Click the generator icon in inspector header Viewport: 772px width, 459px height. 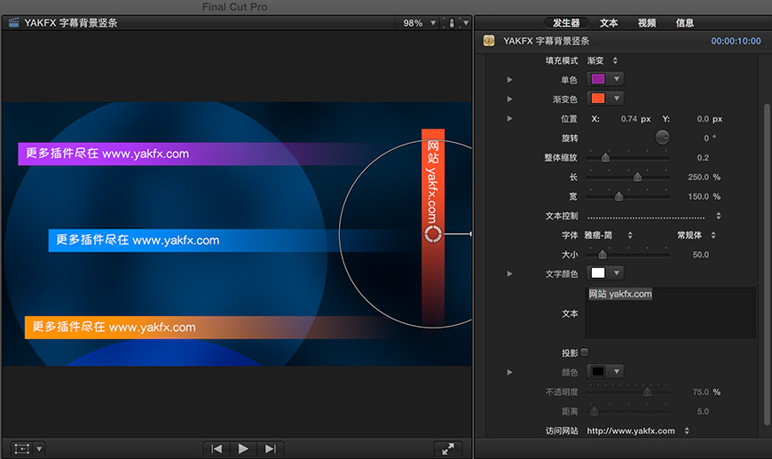coord(489,41)
